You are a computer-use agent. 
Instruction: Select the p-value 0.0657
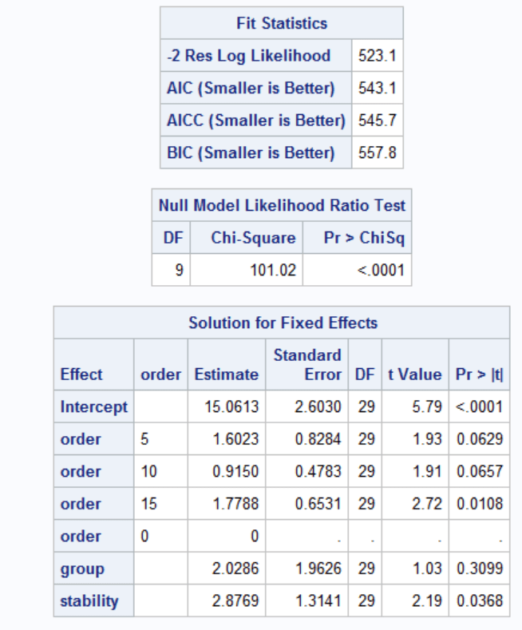[480, 471]
